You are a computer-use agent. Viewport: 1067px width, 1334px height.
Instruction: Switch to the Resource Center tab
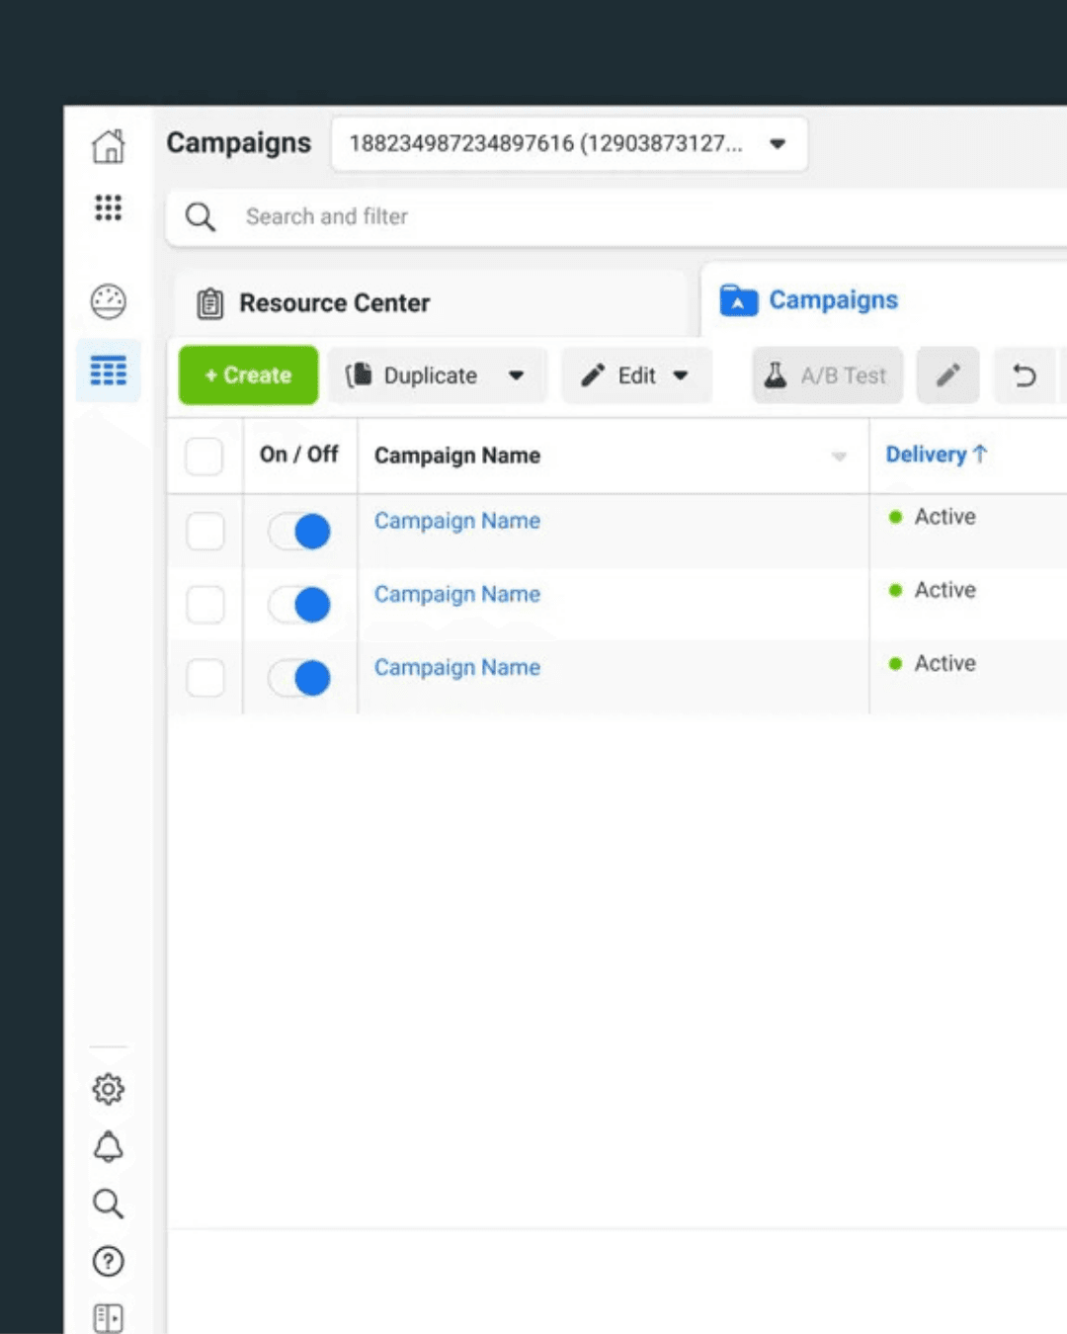431,303
